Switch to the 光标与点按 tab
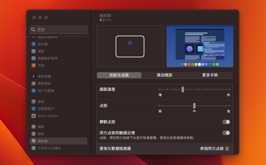The width and height of the screenshot is (266, 165). coord(119,75)
